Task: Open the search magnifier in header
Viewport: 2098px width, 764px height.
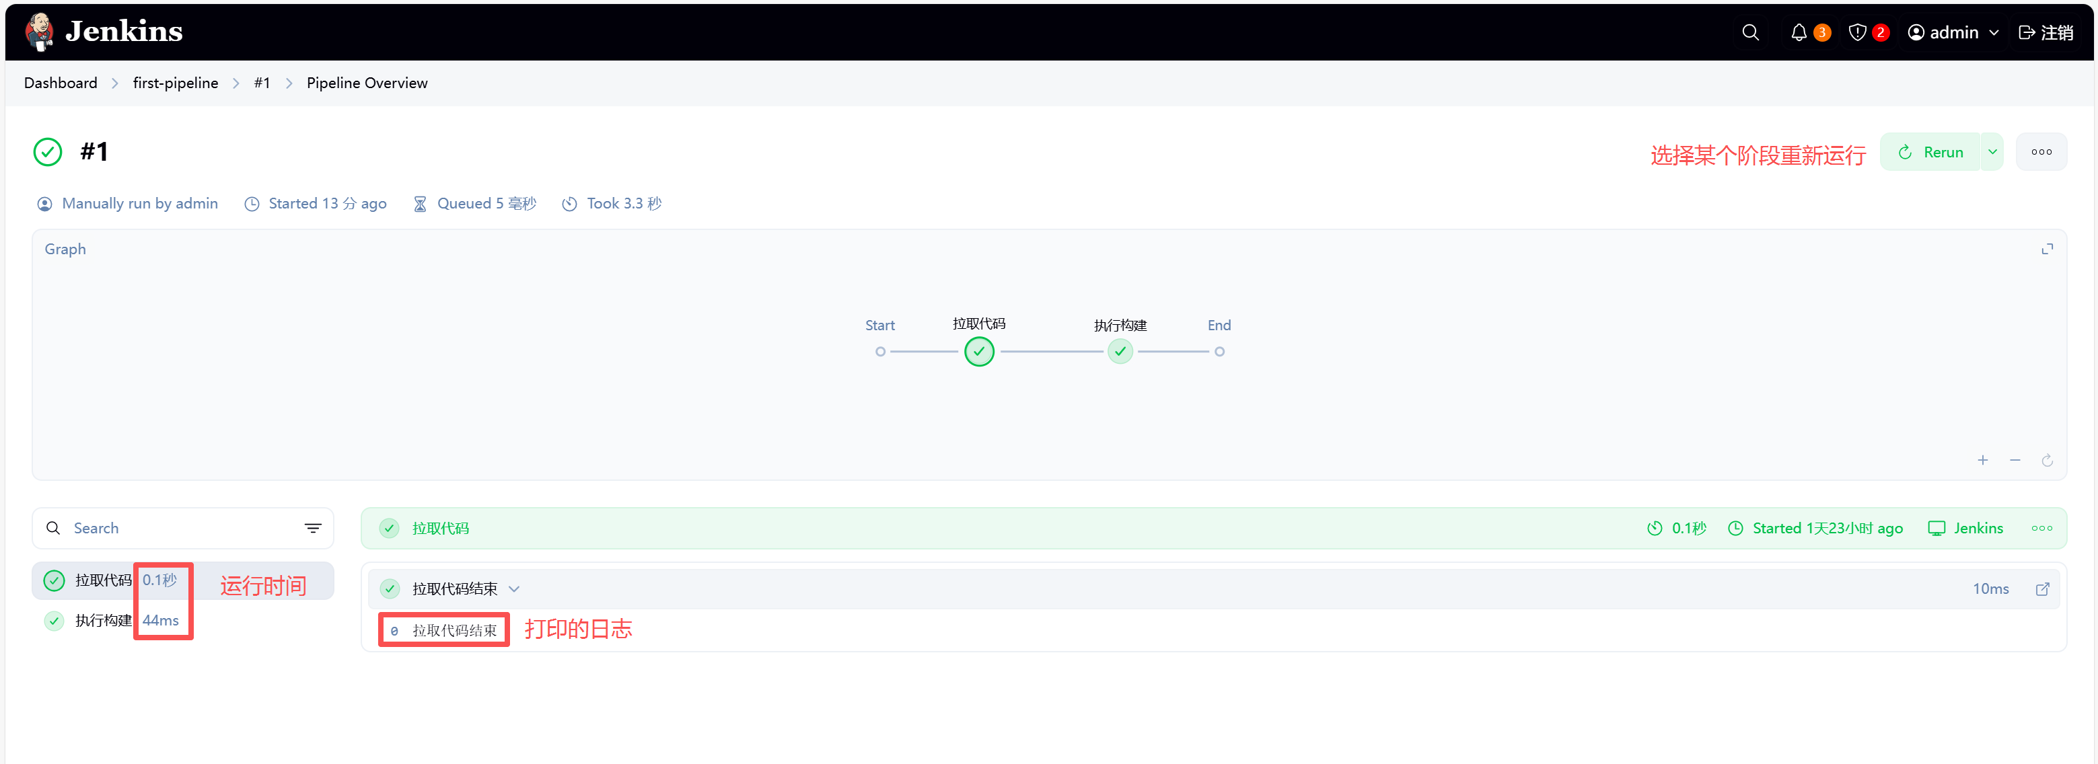Action: point(1749,32)
